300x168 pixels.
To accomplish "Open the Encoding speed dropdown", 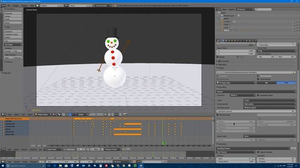I will 270,108.
